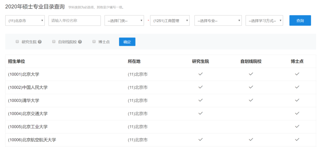Click 自划线院校 checkmark in 清华大学 row
Image resolution: width=327 pixels, height=147 pixels.
[251, 100]
